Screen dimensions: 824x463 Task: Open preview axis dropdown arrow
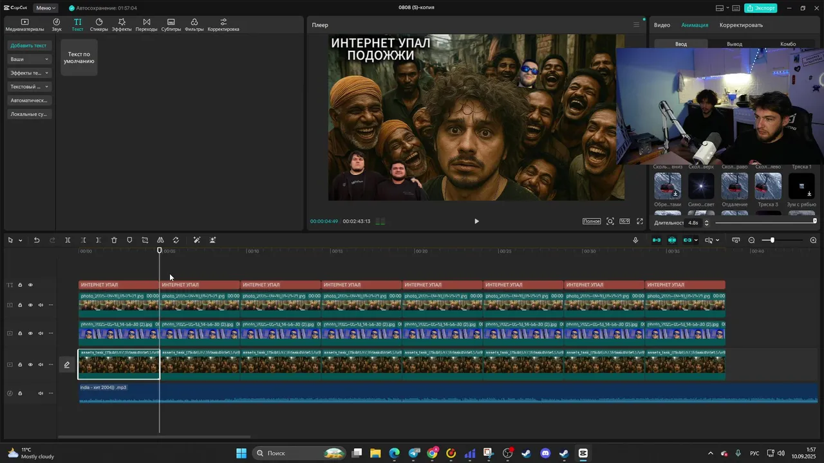pos(718,241)
